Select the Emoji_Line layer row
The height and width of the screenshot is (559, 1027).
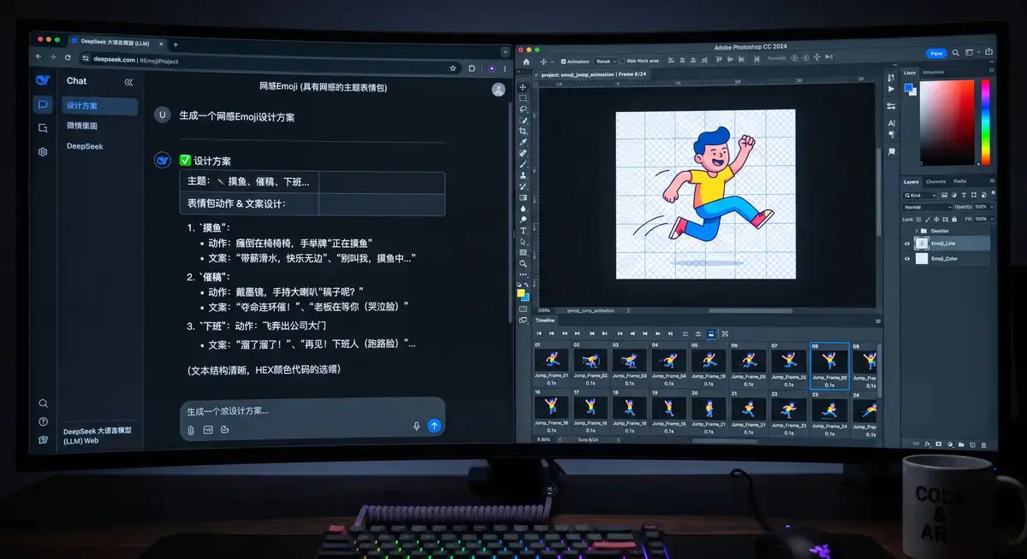946,244
